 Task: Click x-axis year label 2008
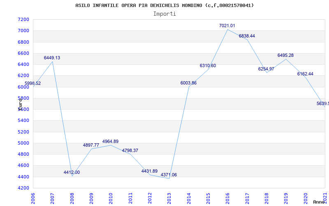click(72, 199)
